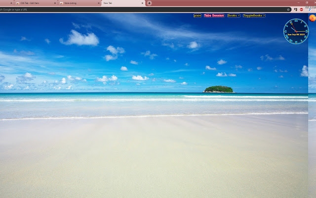Click the orange globe icon at right edge

pyautogui.click(x=312, y=18)
